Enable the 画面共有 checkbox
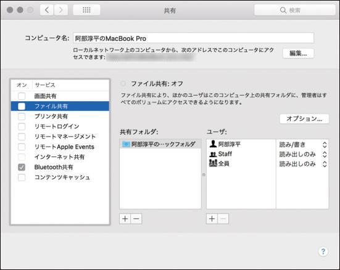Screen dimensions: 340x270 tap(22, 96)
